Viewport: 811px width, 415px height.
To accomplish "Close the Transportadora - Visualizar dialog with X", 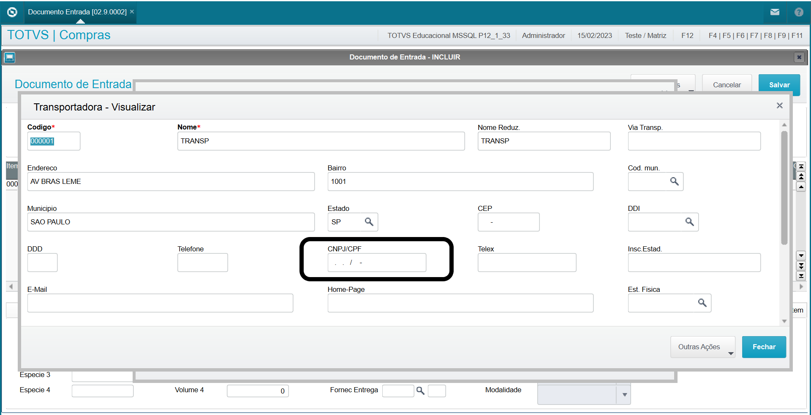I will coord(780,105).
